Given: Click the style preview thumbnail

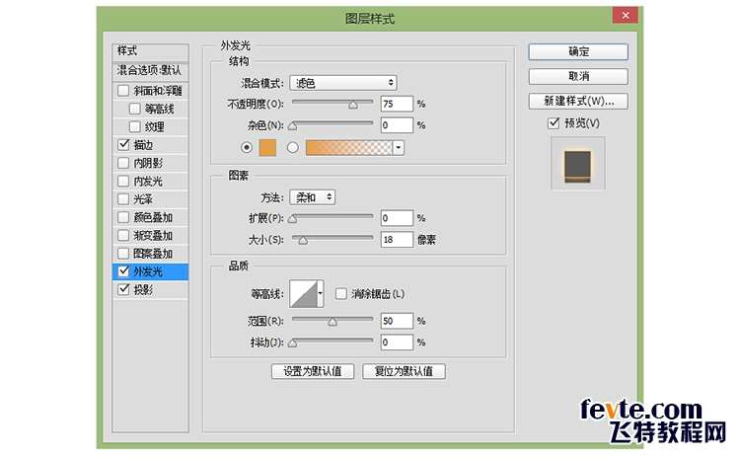Looking at the screenshot, I should coord(577,163).
